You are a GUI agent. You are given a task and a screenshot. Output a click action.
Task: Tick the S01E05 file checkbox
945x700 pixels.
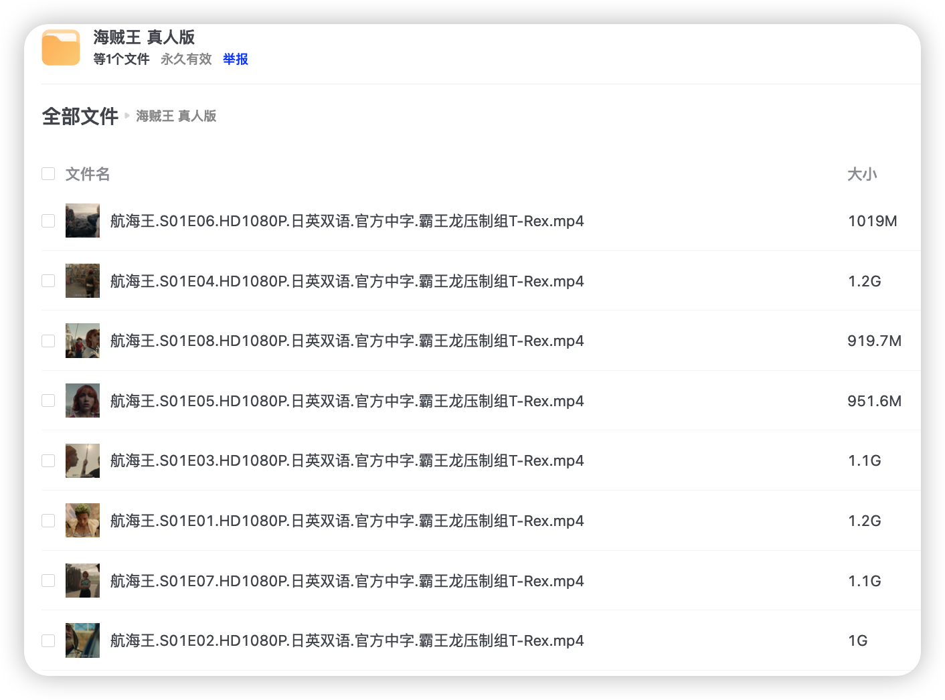pos(48,400)
